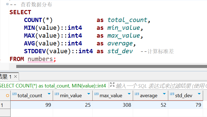Click numeric type icon of std_dev
207x117 pixels.
click(172, 94)
